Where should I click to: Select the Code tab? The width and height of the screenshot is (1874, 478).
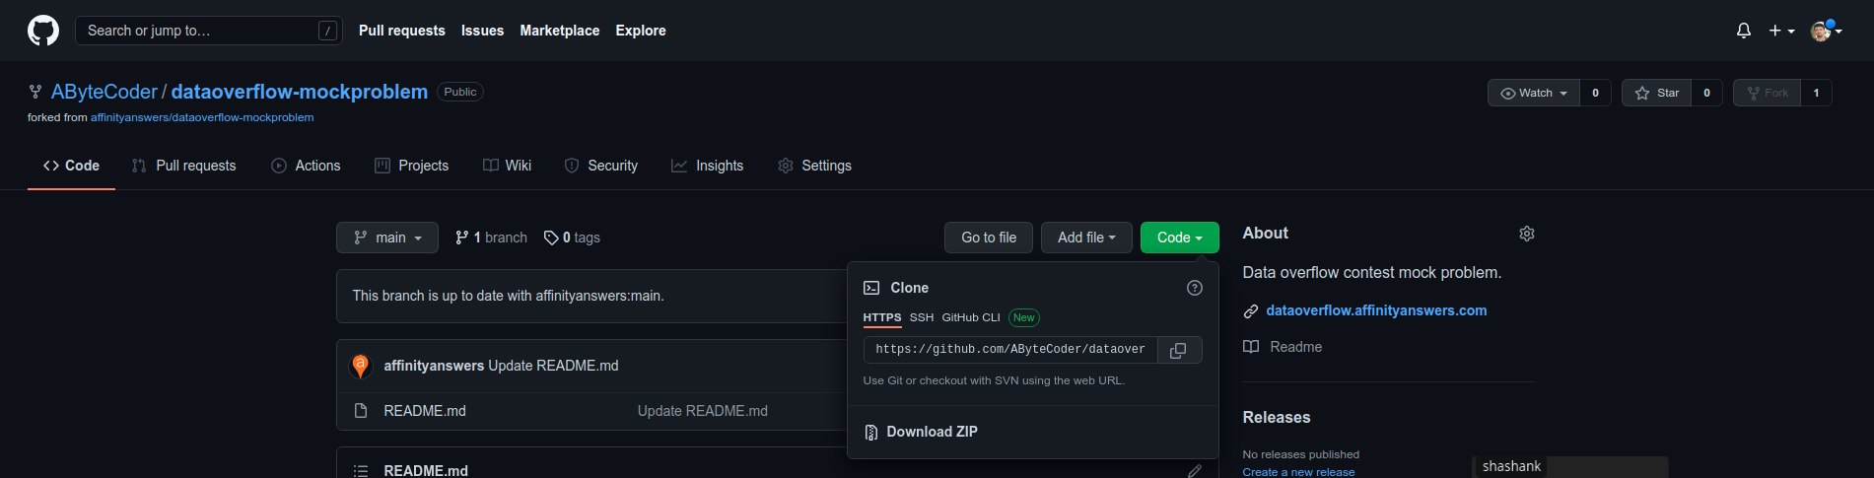coord(71,166)
